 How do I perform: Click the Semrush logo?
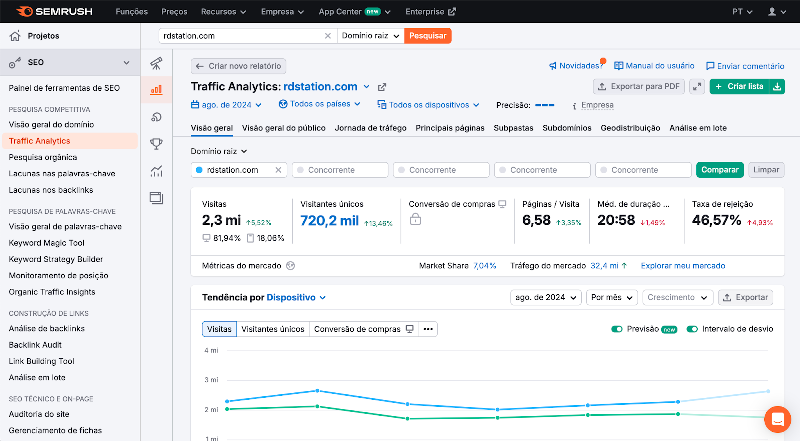(54, 11)
